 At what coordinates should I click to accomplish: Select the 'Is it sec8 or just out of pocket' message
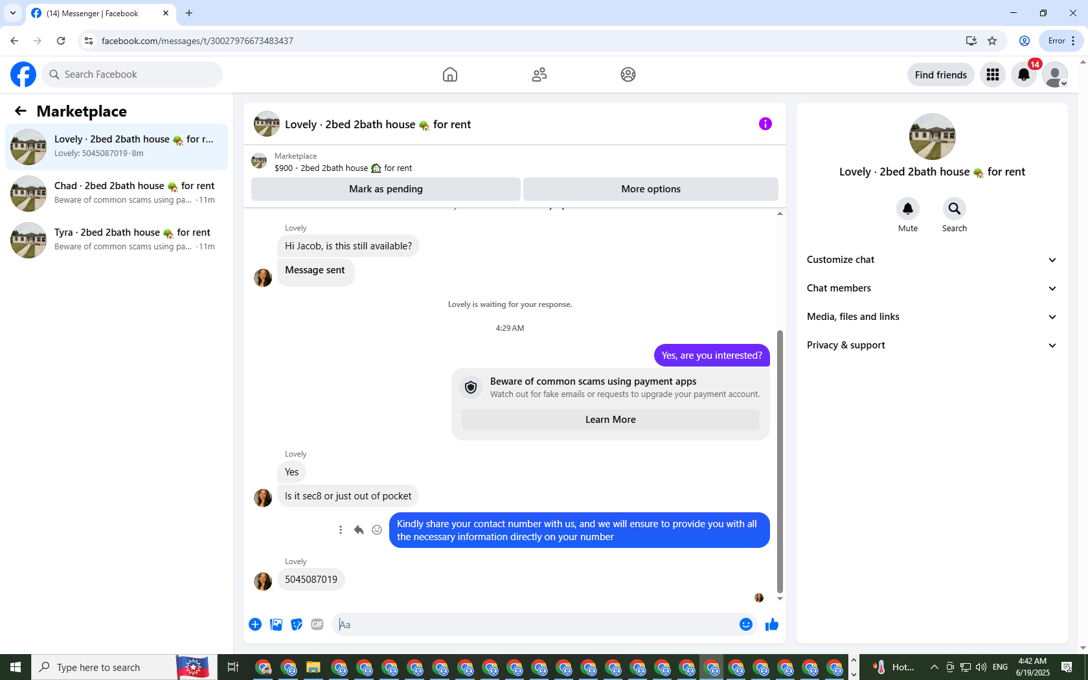(348, 496)
